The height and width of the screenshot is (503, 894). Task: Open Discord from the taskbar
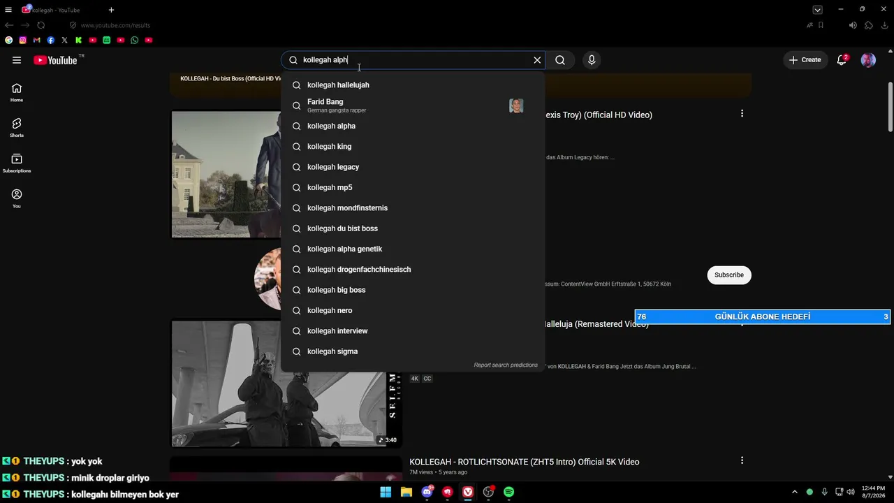click(427, 492)
